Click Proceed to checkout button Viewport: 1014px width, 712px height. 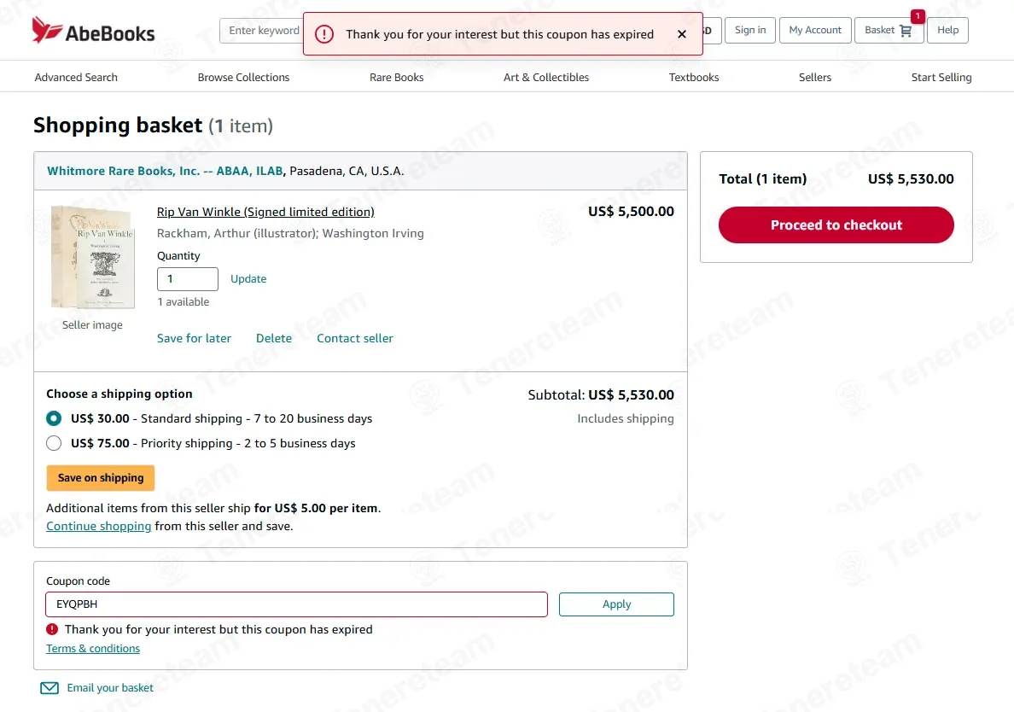click(836, 225)
